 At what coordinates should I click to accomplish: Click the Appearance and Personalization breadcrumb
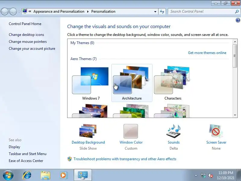click(59, 11)
